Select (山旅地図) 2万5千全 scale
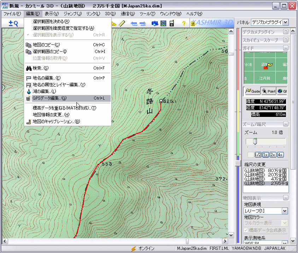The image size is (298, 253). click(266, 183)
